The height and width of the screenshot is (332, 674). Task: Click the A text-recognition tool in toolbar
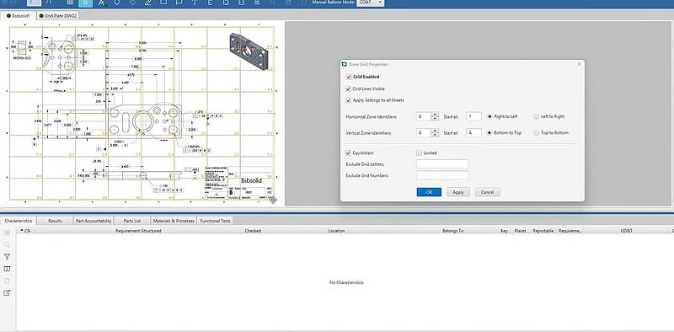(x=101, y=3)
